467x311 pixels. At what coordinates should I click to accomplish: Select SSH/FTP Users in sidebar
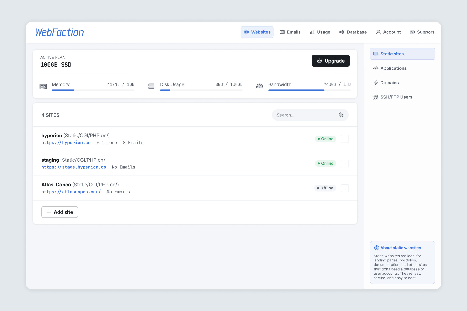(402, 97)
